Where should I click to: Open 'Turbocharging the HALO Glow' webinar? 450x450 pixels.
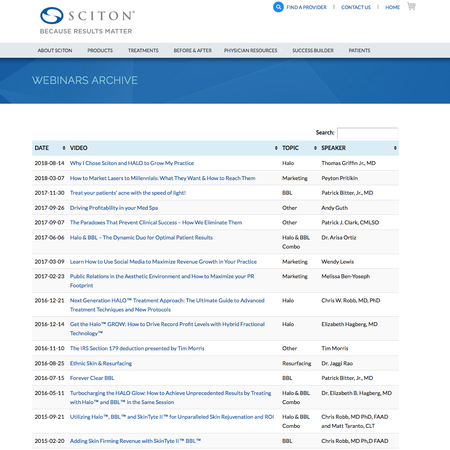[171, 397]
